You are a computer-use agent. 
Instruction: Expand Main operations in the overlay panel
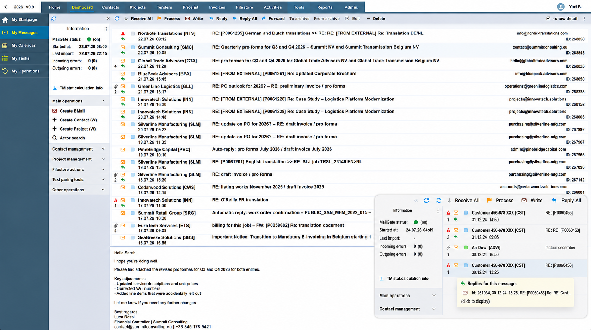pos(434,296)
